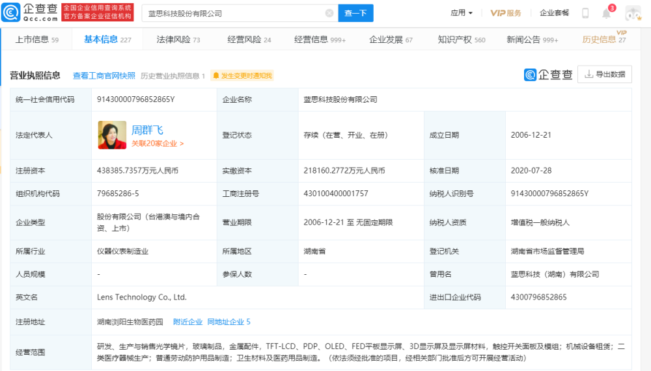Expand 关联20家企业 list

click(x=158, y=144)
